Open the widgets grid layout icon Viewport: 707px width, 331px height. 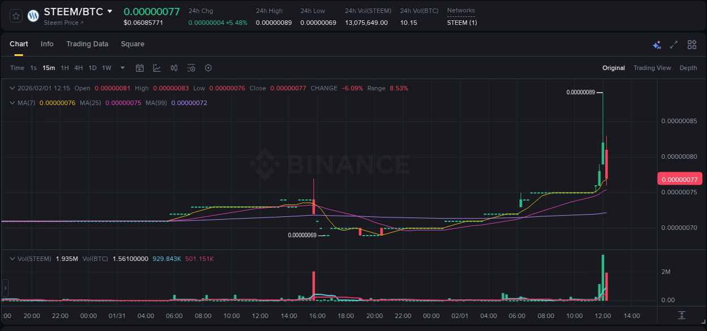coord(692,44)
